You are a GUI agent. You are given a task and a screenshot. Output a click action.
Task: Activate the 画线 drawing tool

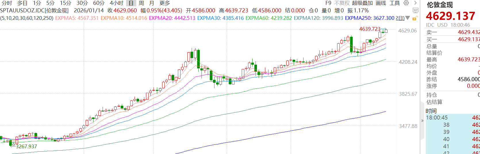coord(381,3)
